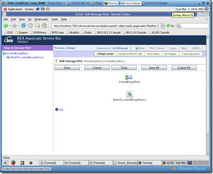The width and height of the screenshot is (213, 174).
Task: Click the Clear button
Action: tap(124, 68)
